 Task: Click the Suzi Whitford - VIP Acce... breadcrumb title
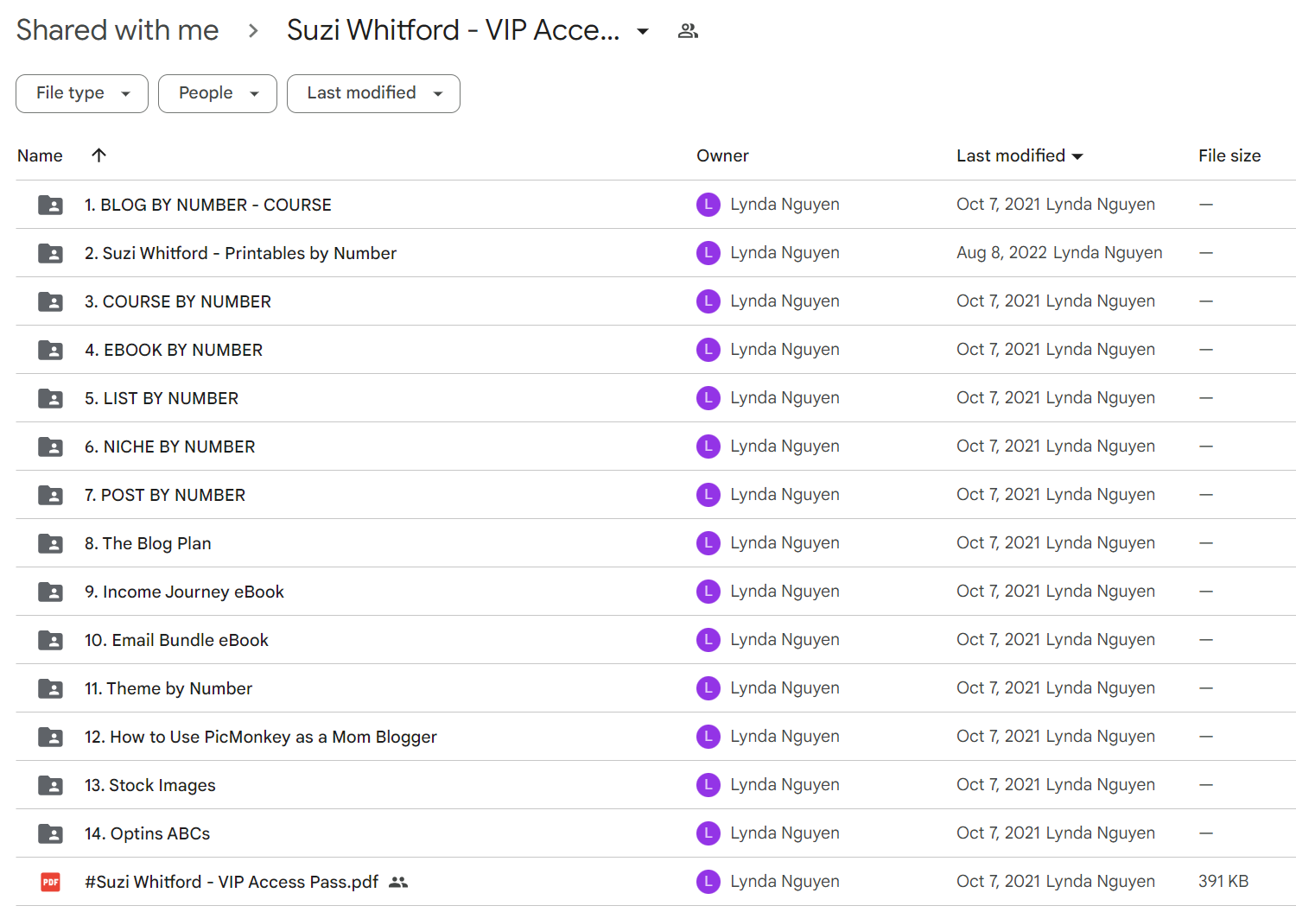point(453,30)
